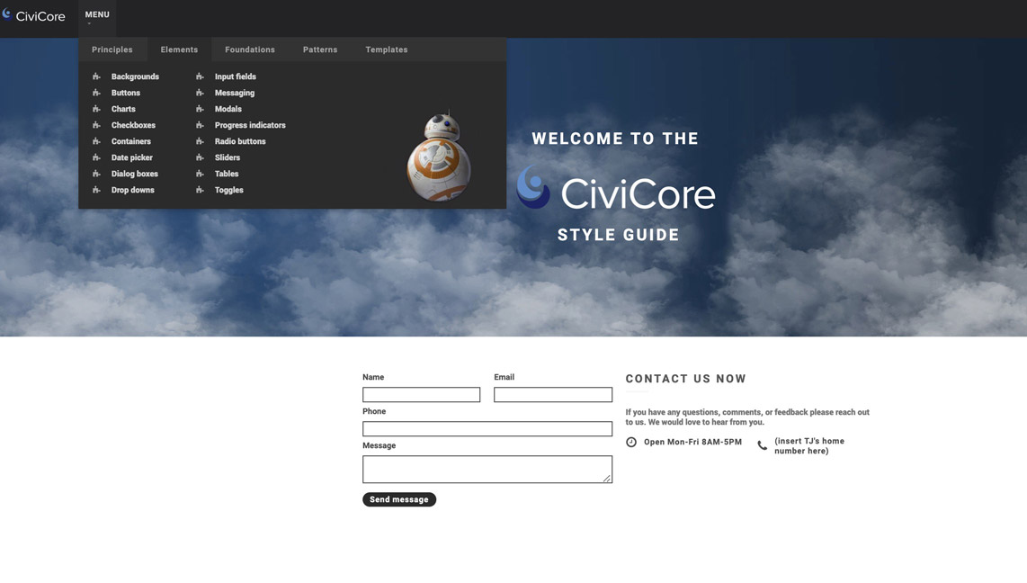Screen dimensions: 1027x583
Task: Collapse the MENU dropdown in header
Action: click(x=97, y=15)
